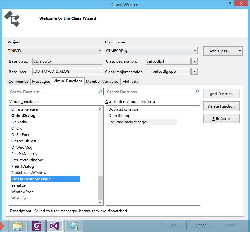This screenshot has width=250, height=232.
Task: Select the Virtual Functions tab
Action: click(68, 81)
